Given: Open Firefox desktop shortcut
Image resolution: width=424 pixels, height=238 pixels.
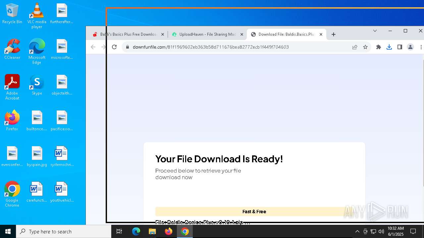Looking at the screenshot, I should point(12,121).
